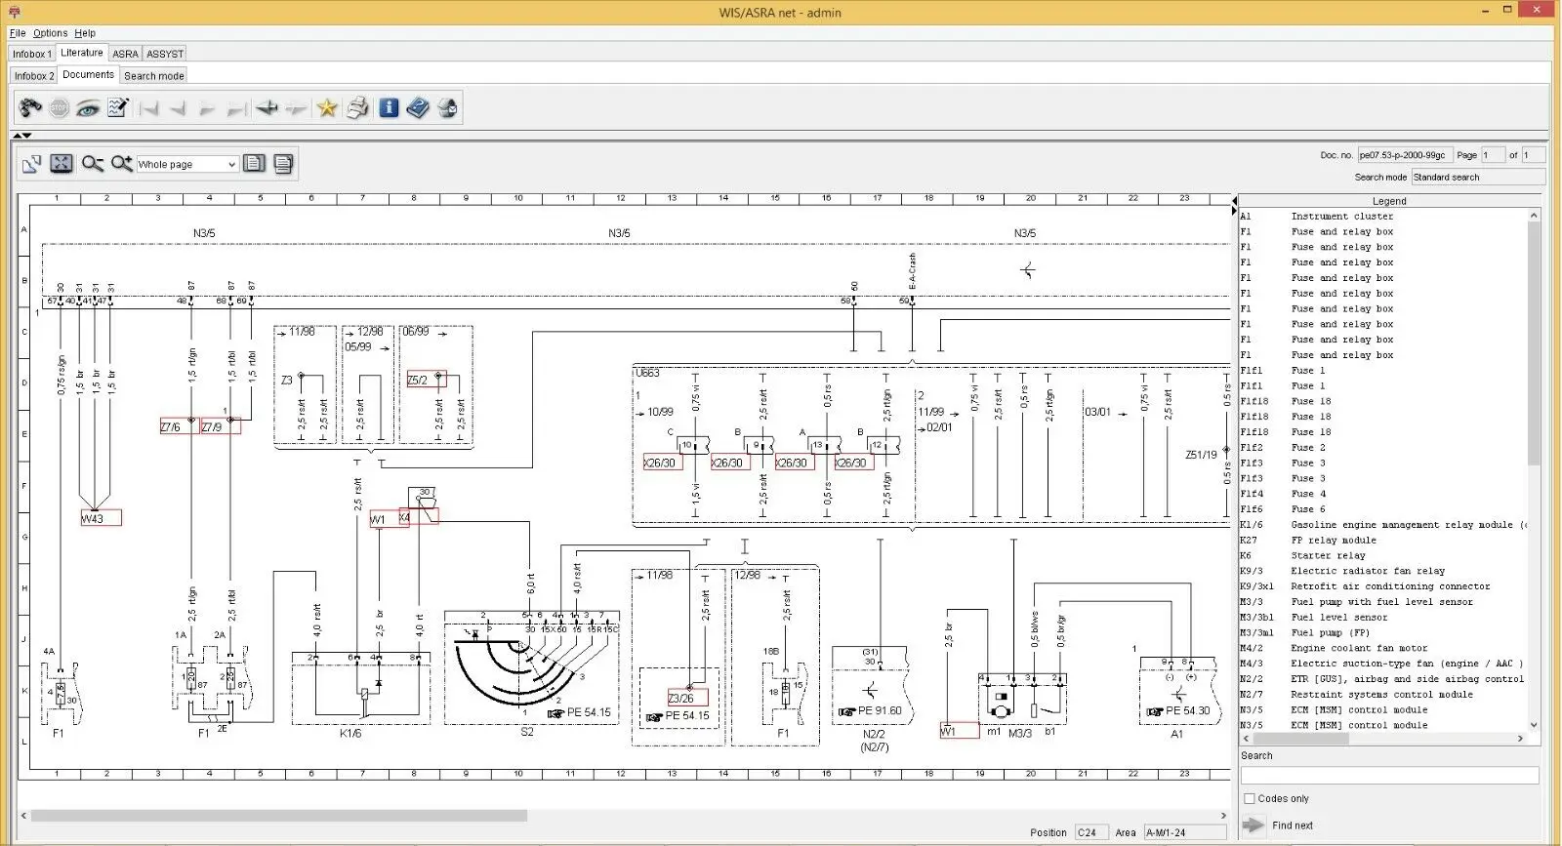The height and width of the screenshot is (846, 1562).
Task: Click the Z7/9 component link in diagram
Action: point(221,426)
